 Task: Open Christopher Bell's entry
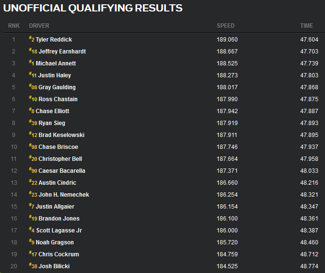click(x=61, y=159)
